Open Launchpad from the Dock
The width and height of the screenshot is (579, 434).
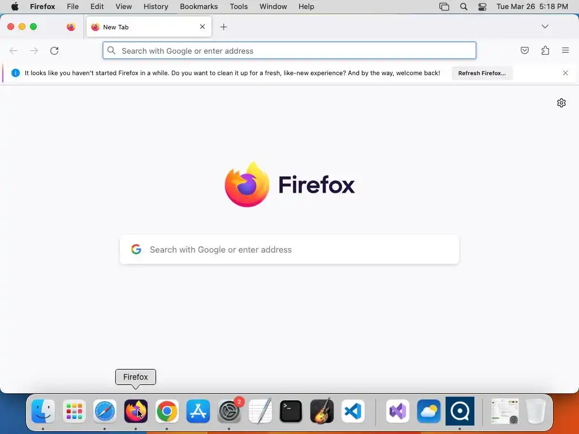point(74,411)
